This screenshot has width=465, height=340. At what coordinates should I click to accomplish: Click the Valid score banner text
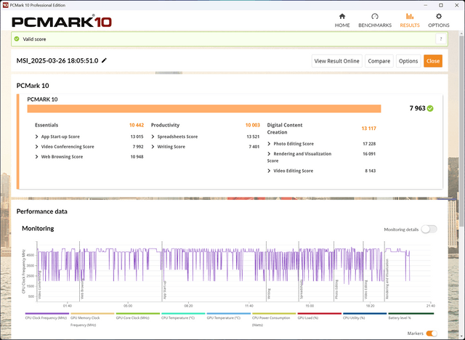34,39
